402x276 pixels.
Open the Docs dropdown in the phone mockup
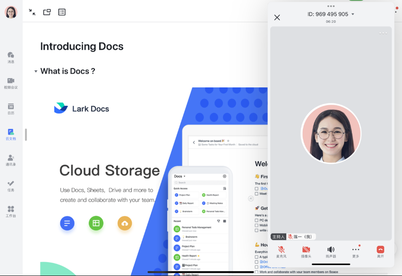click(180, 176)
